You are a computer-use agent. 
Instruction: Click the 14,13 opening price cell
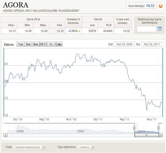pyautogui.click(x=9, y=31)
